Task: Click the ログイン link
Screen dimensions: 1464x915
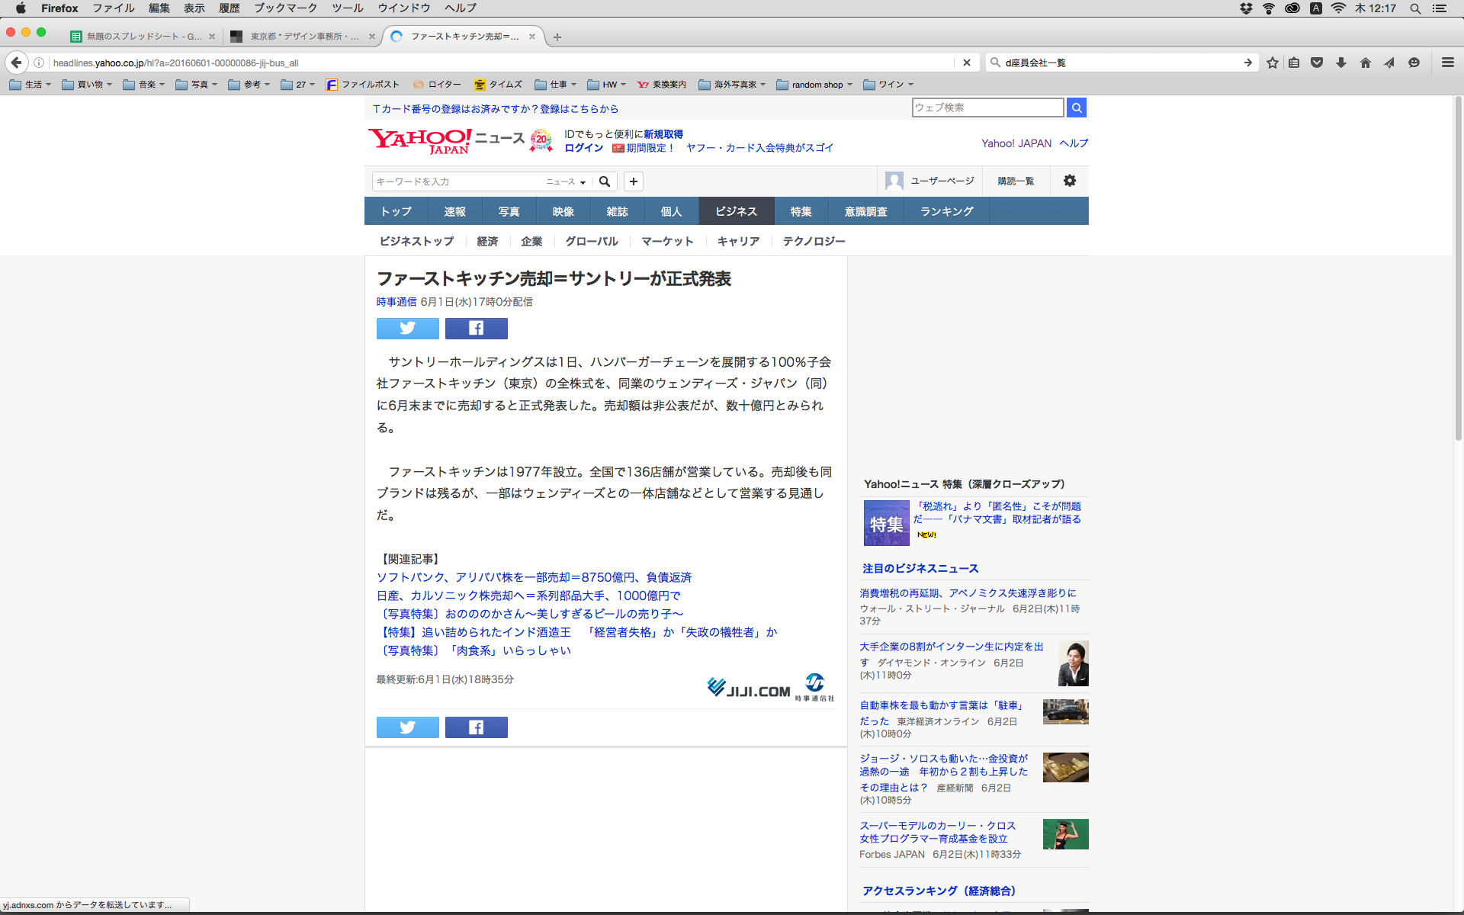Action: [583, 148]
